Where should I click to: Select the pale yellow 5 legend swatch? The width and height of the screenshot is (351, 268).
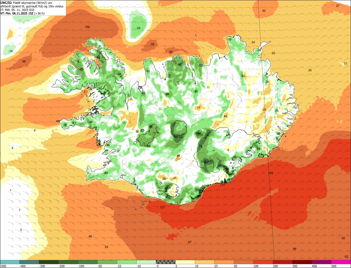(x=185, y=262)
